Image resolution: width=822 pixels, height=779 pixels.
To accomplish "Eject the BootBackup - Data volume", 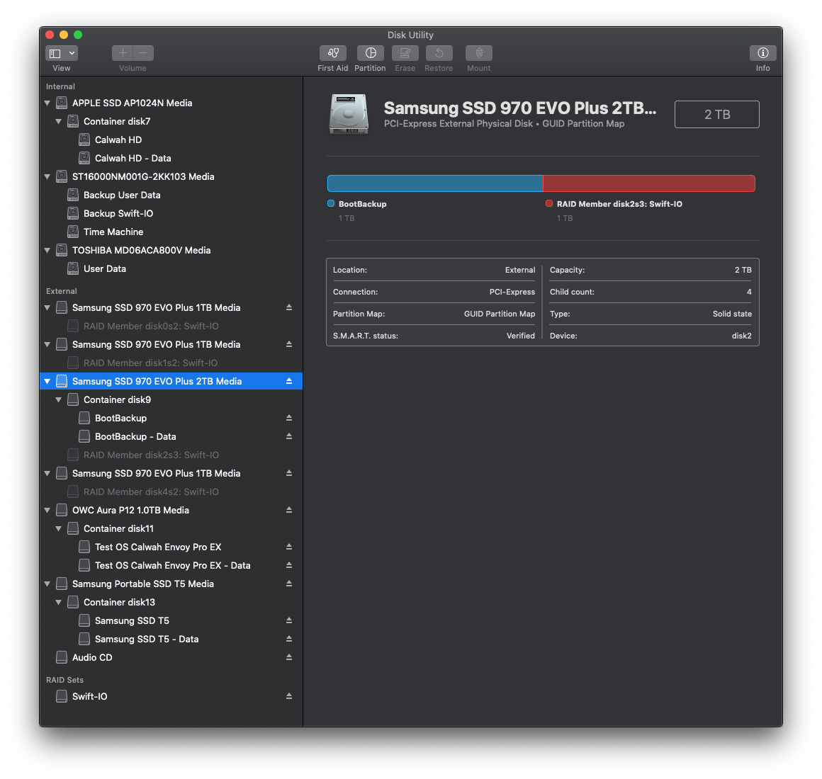I will [289, 436].
